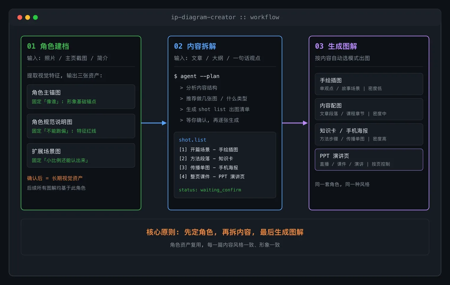Click the green maximize dot in title bar
Image resolution: width=450 pixels, height=285 pixels.
click(35, 17)
